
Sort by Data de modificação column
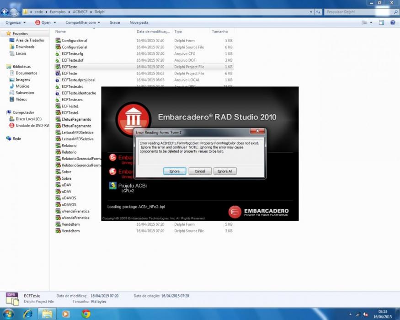point(153,32)
